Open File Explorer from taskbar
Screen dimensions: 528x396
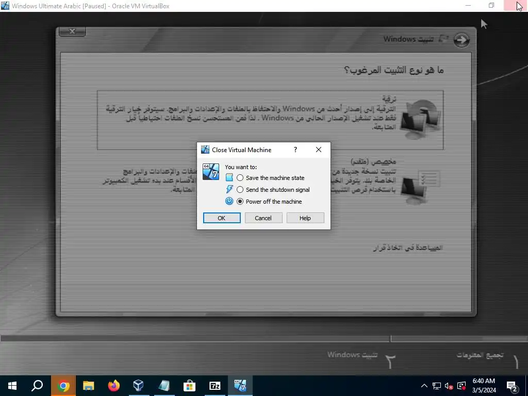[89, 386]
